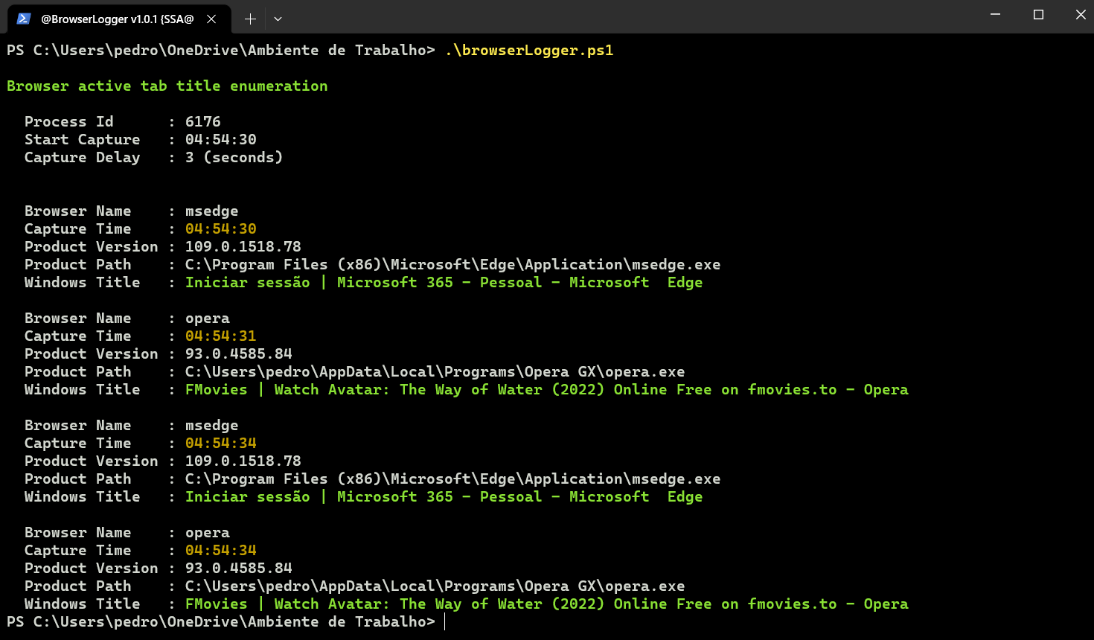This screenshot has width=1094, height=640.
Task: Close the terminal window
Action: pyautogui.click(x=1080, y=15)
